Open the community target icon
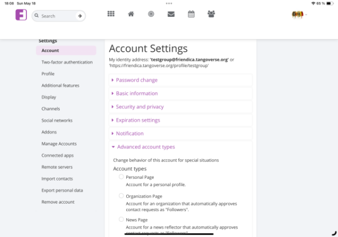The height and width of the screenshot is (237, 338). (151, 14)
